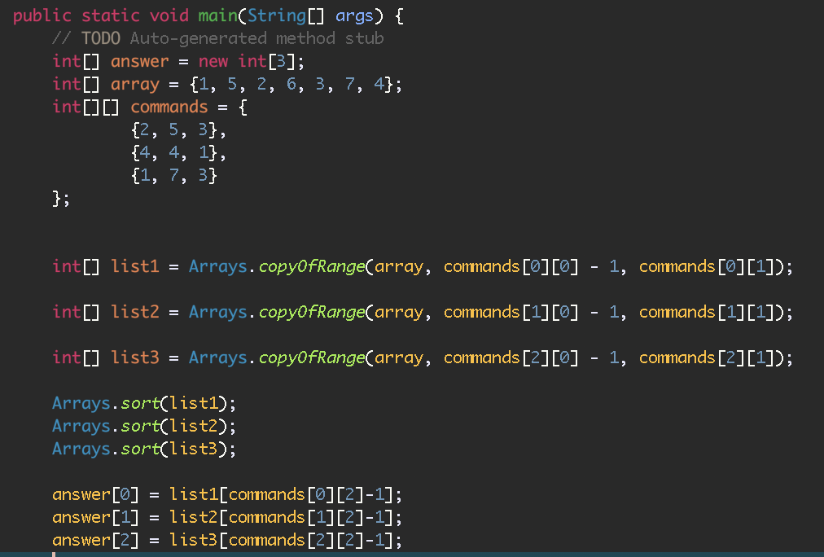Click the 'args' parameter name

354,17
